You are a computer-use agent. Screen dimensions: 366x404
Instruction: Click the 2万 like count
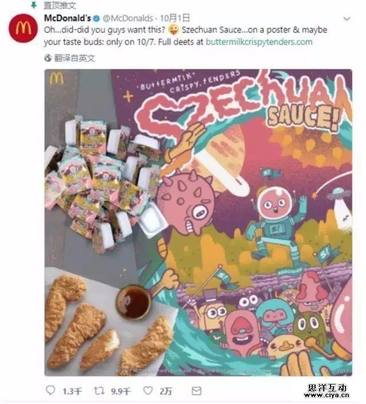(166, 391)
